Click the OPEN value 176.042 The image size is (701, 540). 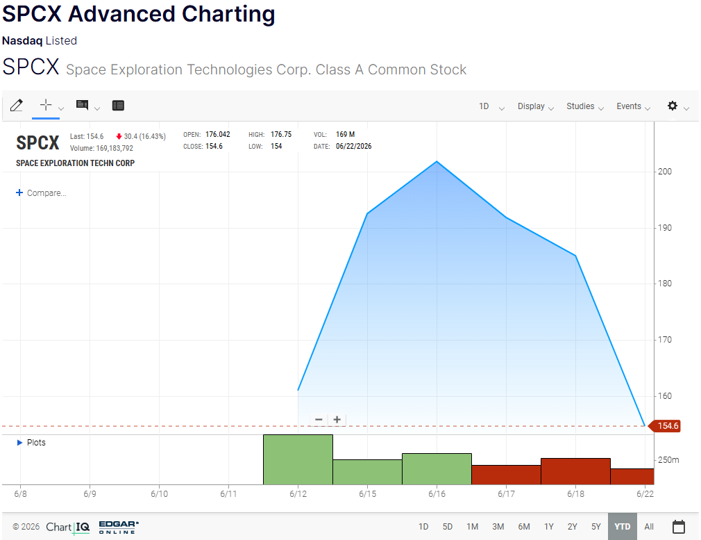point(217,134)
